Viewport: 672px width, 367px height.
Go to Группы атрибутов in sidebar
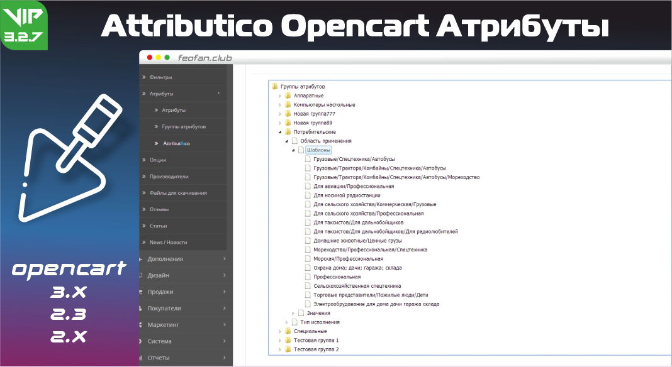(183, 127)
